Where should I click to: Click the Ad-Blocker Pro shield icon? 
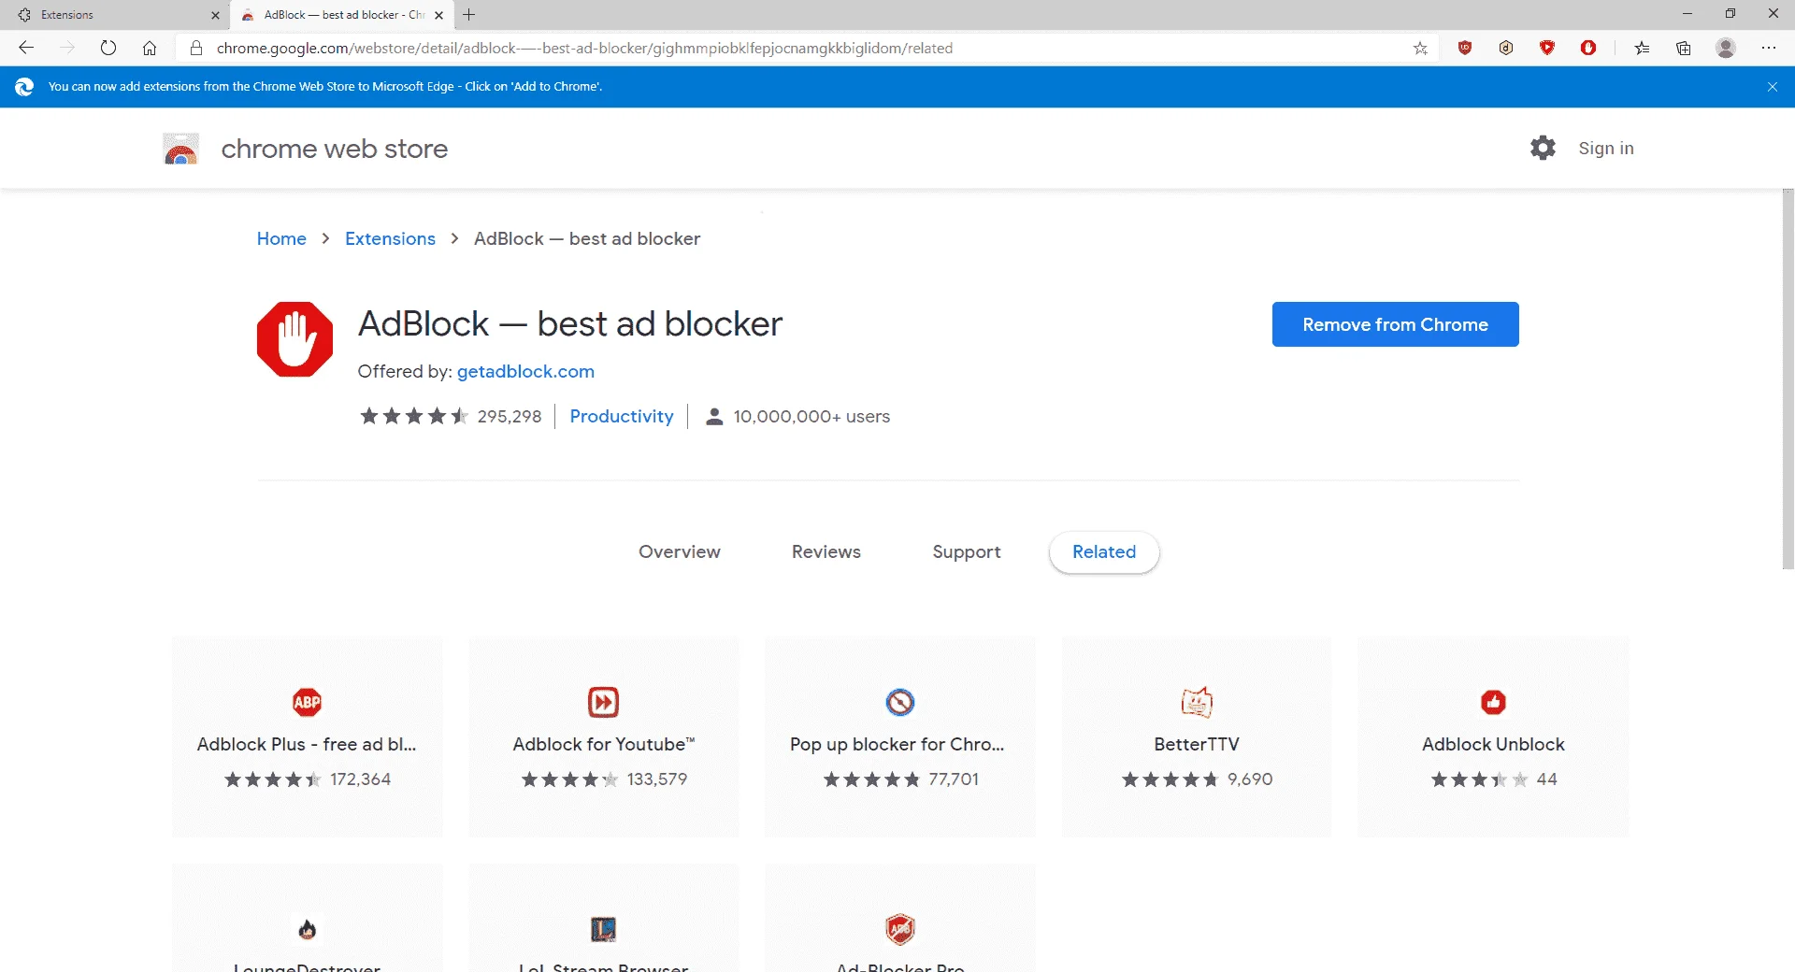899,929
